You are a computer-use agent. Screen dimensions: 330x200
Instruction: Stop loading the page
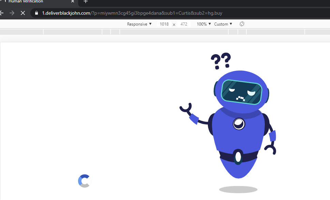pyautogui.click(x=23, y=13)
